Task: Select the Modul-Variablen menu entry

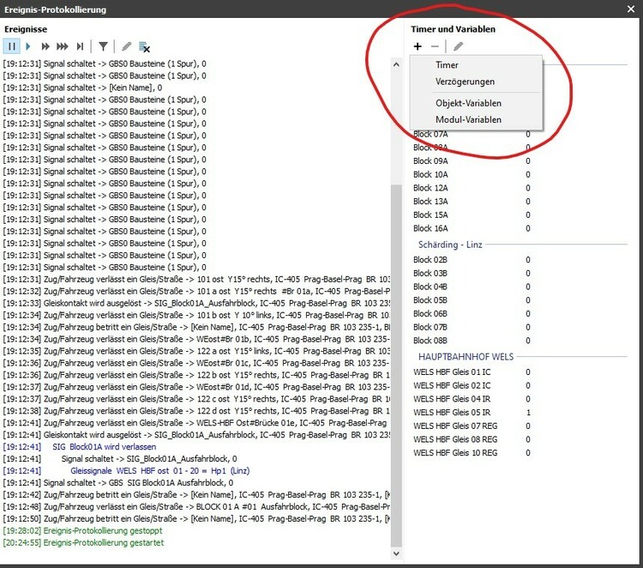Action: tap(468, 119)
